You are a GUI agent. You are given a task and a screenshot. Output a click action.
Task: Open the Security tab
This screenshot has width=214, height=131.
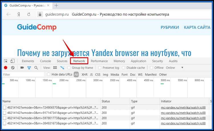click(158, 61)
